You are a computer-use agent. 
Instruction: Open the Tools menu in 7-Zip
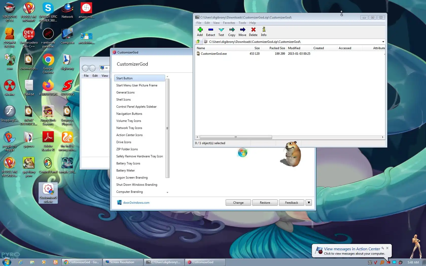click(x=242, y=23)
